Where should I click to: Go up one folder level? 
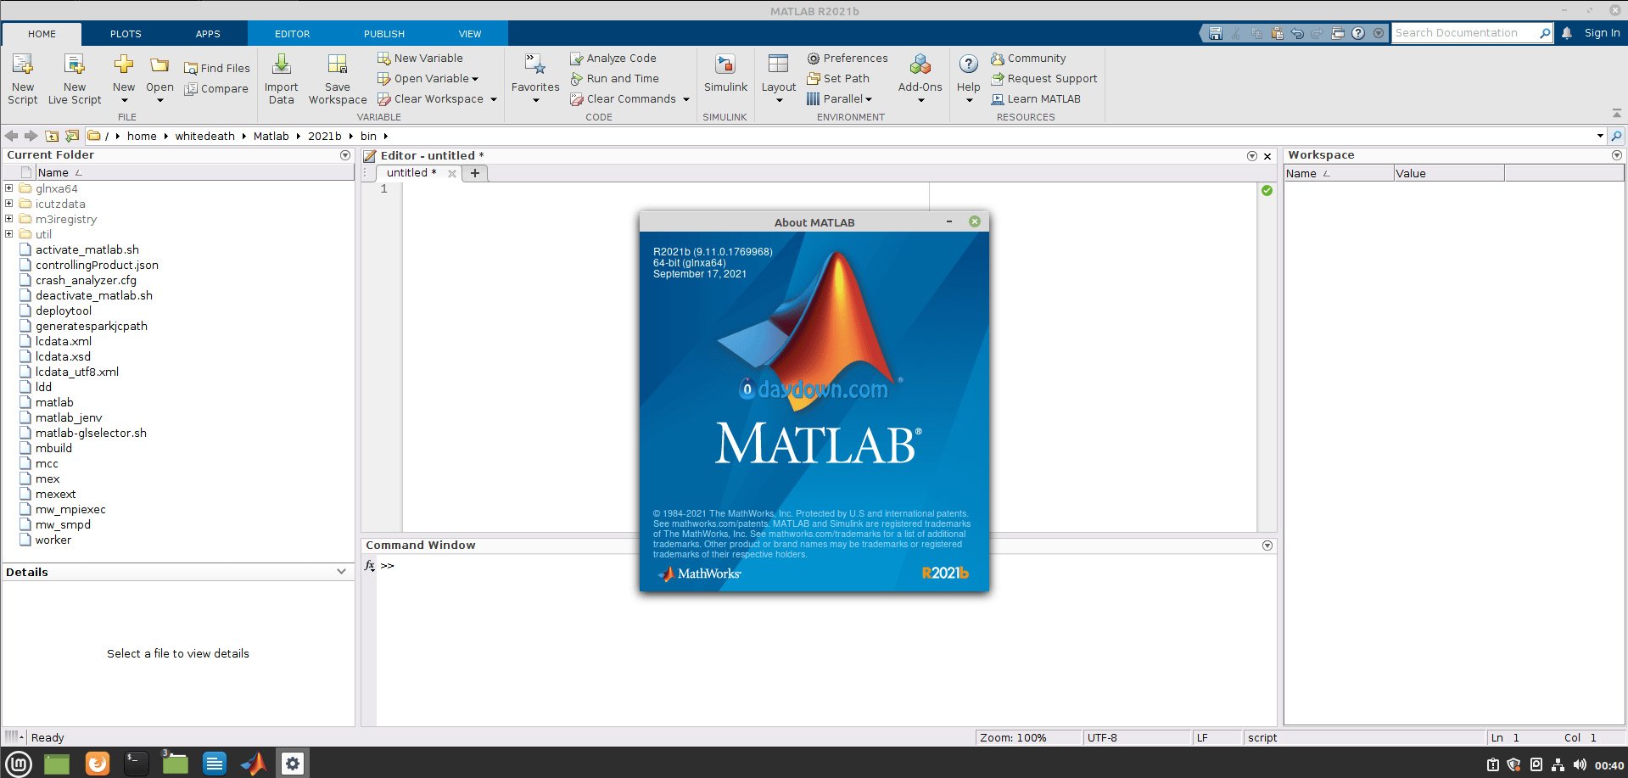pyautogui.click(x=52, y=136)
